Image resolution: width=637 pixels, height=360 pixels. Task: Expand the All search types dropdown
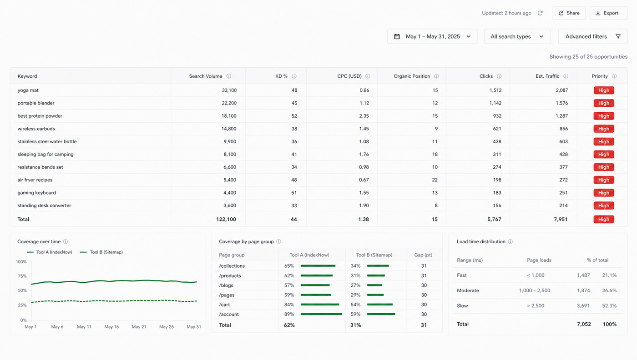517,36
